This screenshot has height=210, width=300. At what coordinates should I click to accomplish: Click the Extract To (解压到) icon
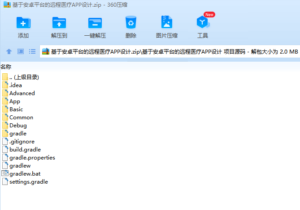point(59,23)
